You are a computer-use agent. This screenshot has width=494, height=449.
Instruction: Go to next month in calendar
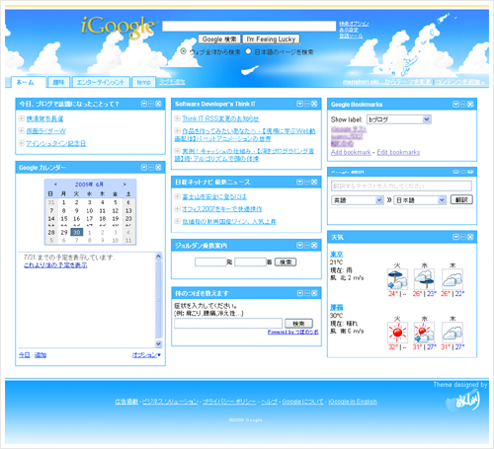(x=124, y=185)
